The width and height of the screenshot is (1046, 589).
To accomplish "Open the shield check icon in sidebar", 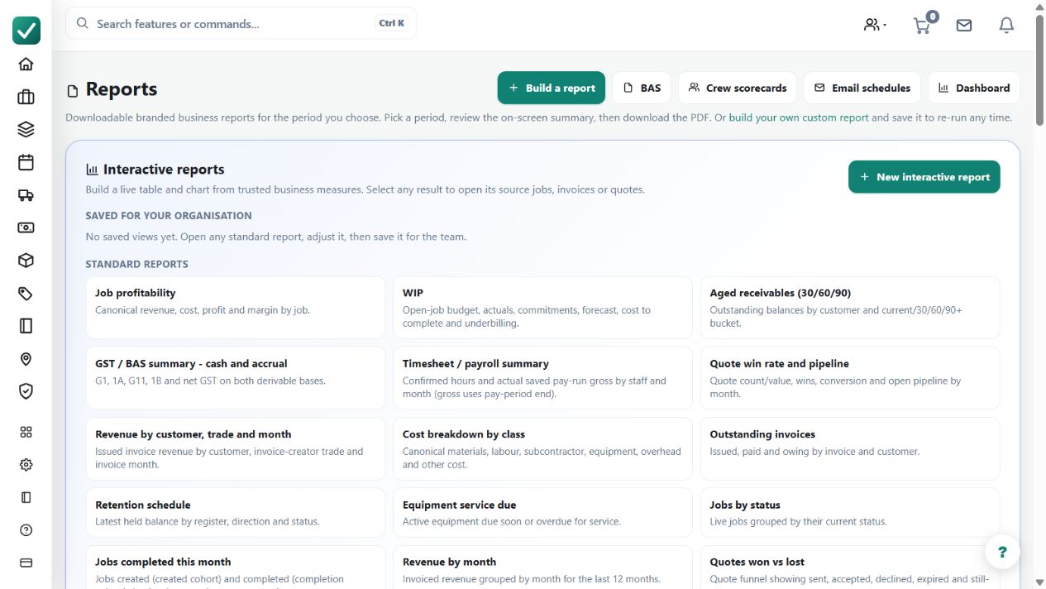I will click(26, 391).
